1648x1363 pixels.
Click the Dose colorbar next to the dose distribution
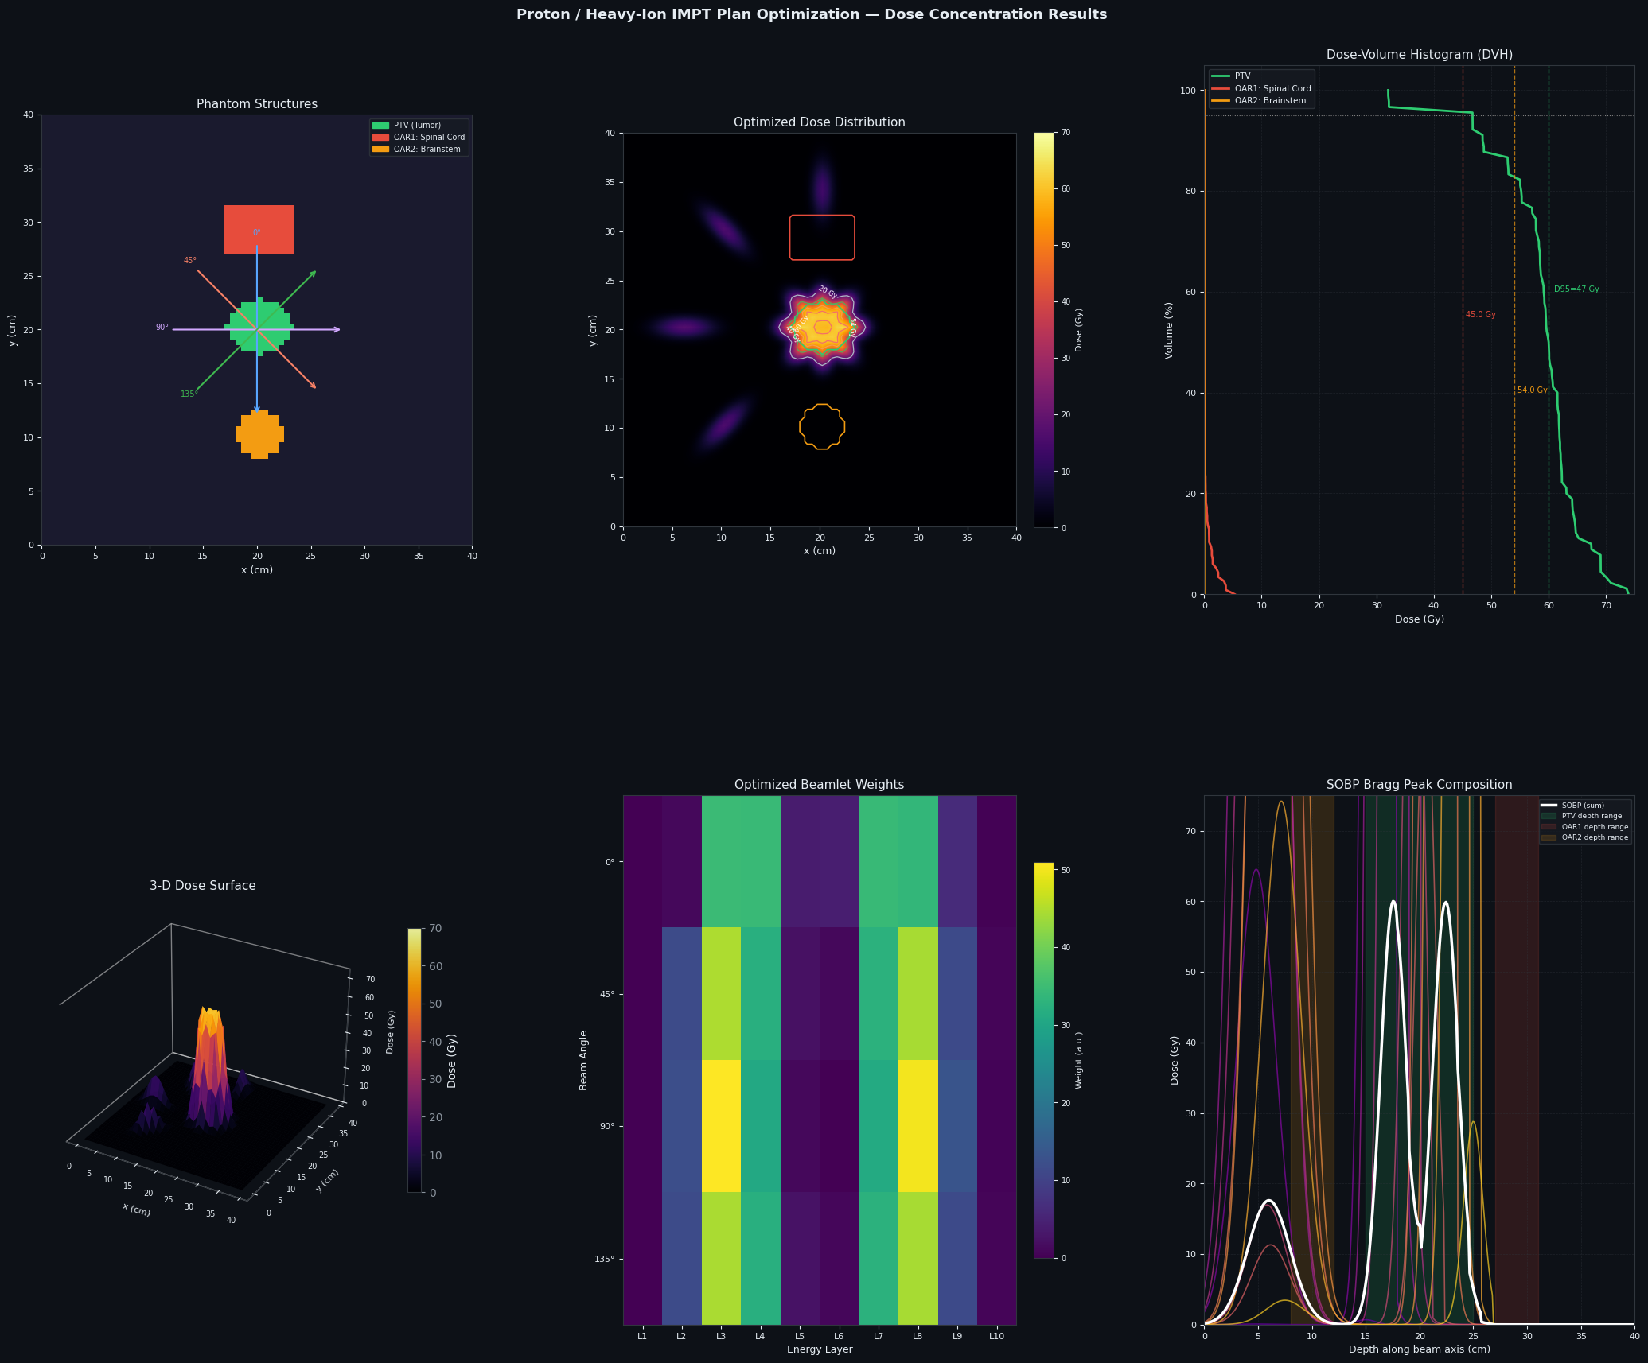pyautogui.click(x=1043, y=330)
